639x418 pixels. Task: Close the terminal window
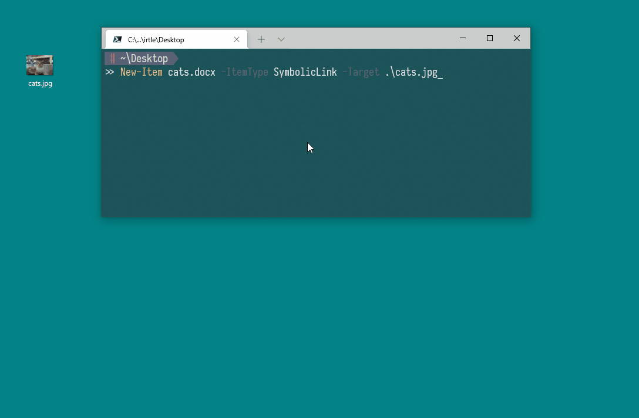coord(517,38)
